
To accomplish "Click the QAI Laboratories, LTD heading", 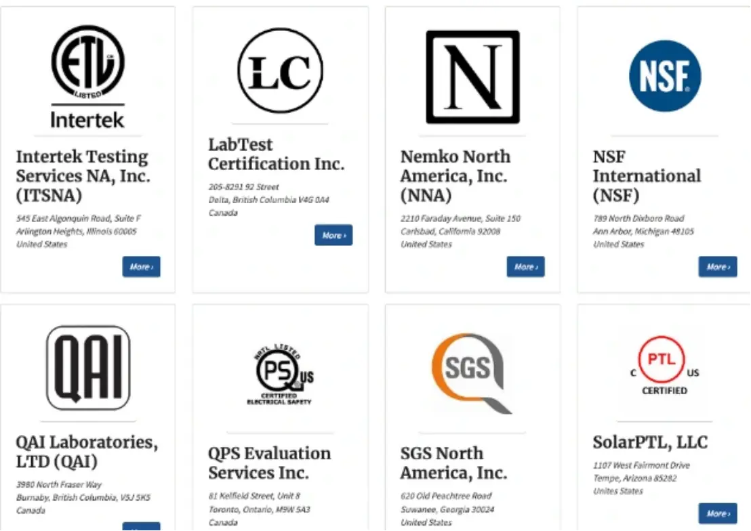I will [87, 452].
